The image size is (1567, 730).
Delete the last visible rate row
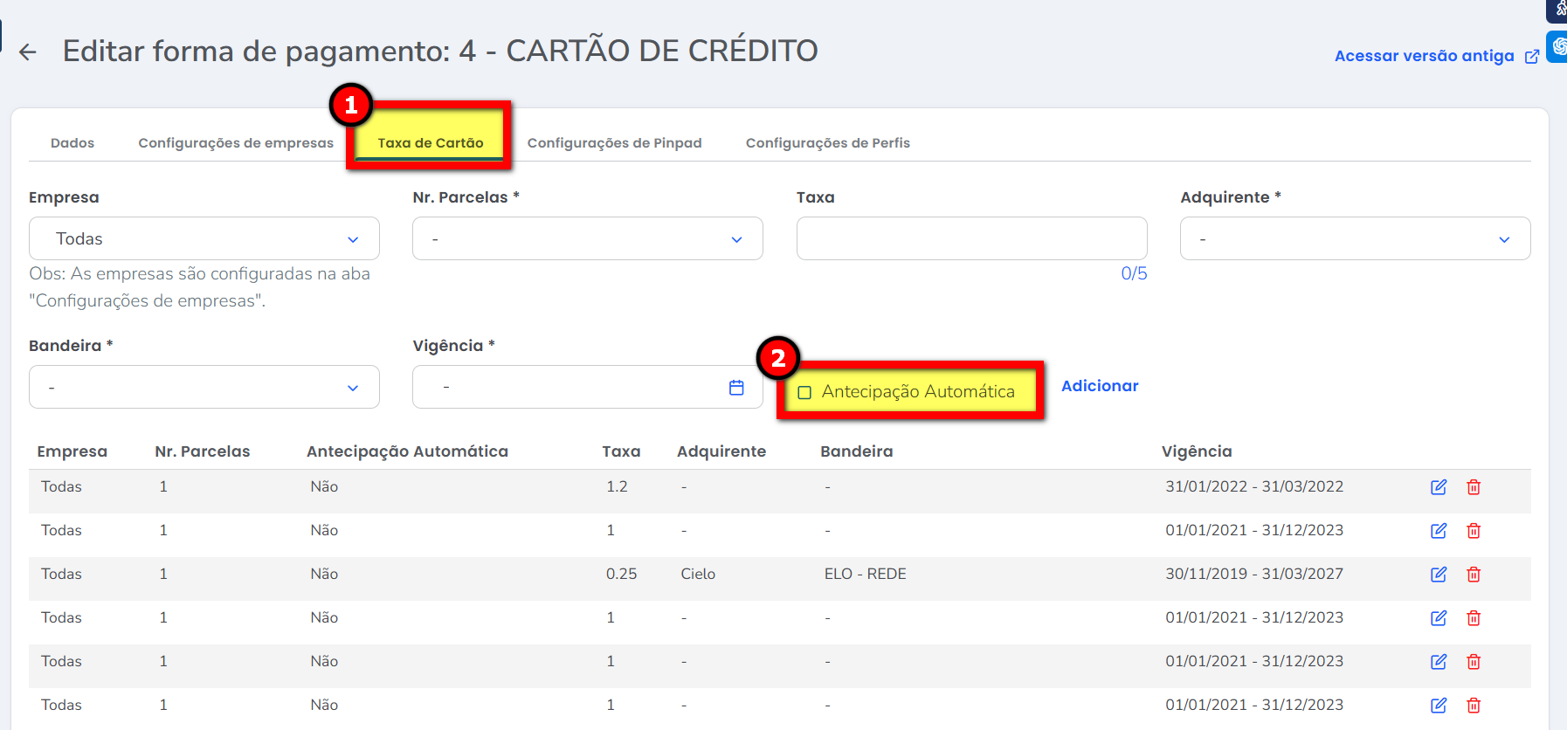point(1474,706)
